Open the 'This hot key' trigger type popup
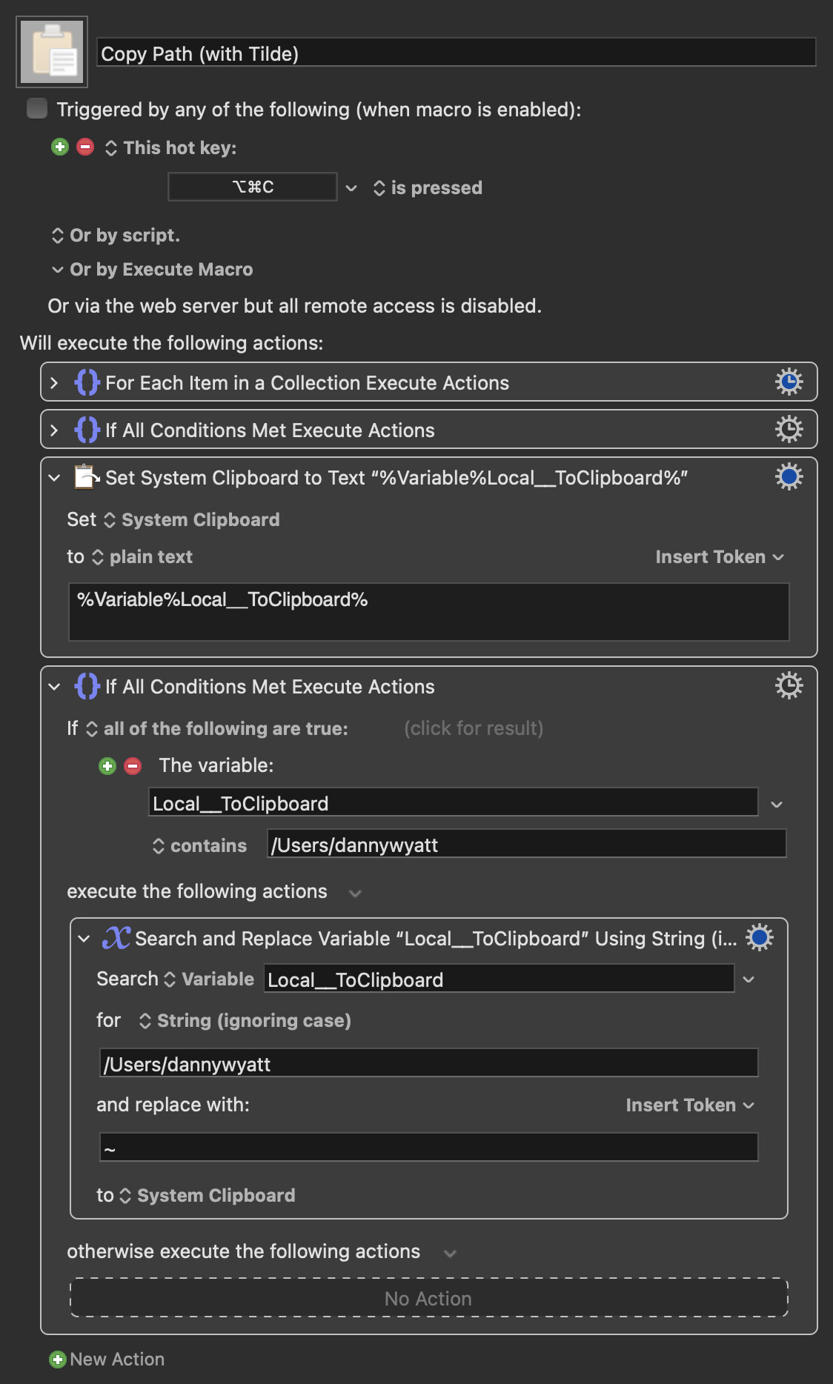Viewport: 833px width, 1384px height. coord(171,148)
